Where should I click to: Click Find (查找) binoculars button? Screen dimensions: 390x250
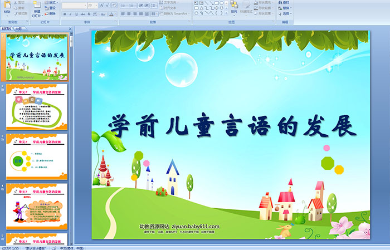click(x=284, y=2)
